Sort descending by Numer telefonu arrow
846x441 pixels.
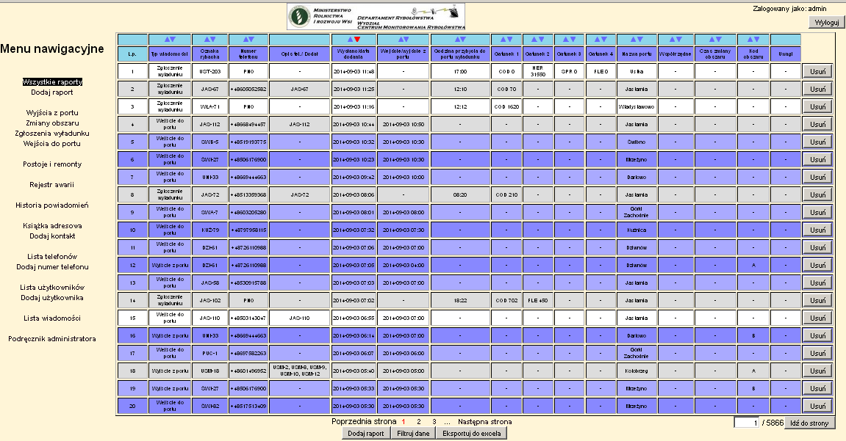tap(251, 40)
